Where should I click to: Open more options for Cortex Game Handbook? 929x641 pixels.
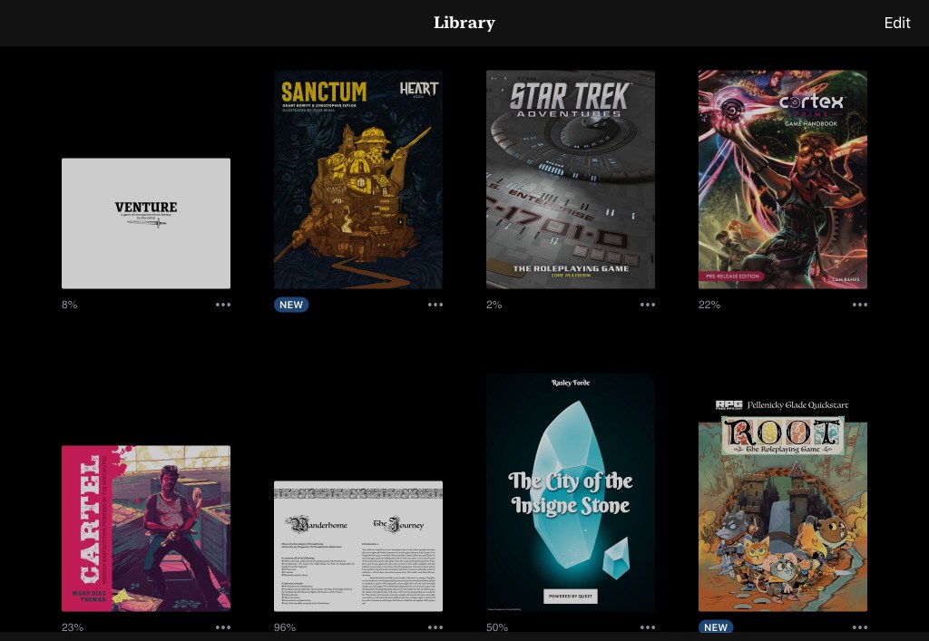[x=860, y=305]
